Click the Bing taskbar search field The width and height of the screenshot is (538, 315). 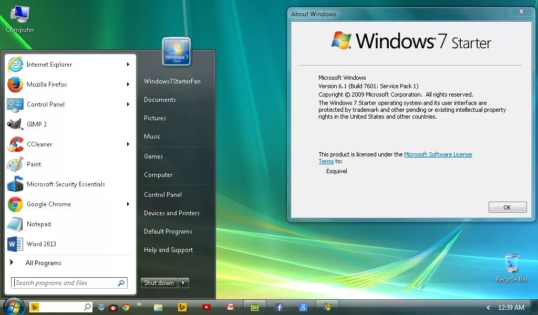[61, 307]
